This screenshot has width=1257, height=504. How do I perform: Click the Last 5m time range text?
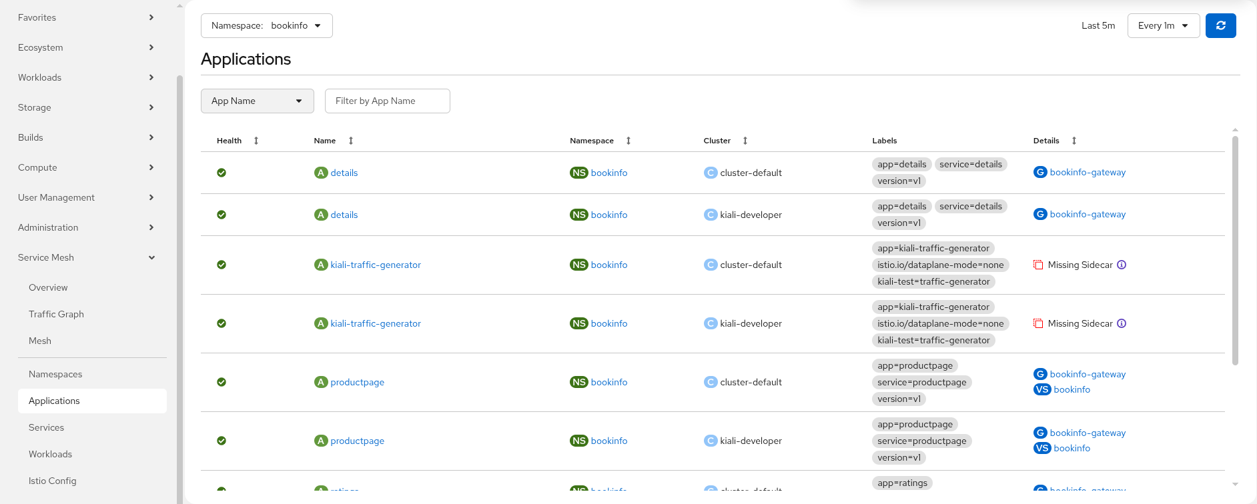point(1098,25)
